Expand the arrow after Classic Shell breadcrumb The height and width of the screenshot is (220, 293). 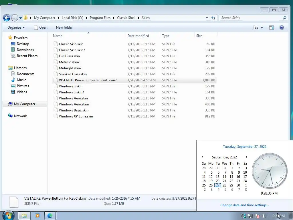pos(139,18)
